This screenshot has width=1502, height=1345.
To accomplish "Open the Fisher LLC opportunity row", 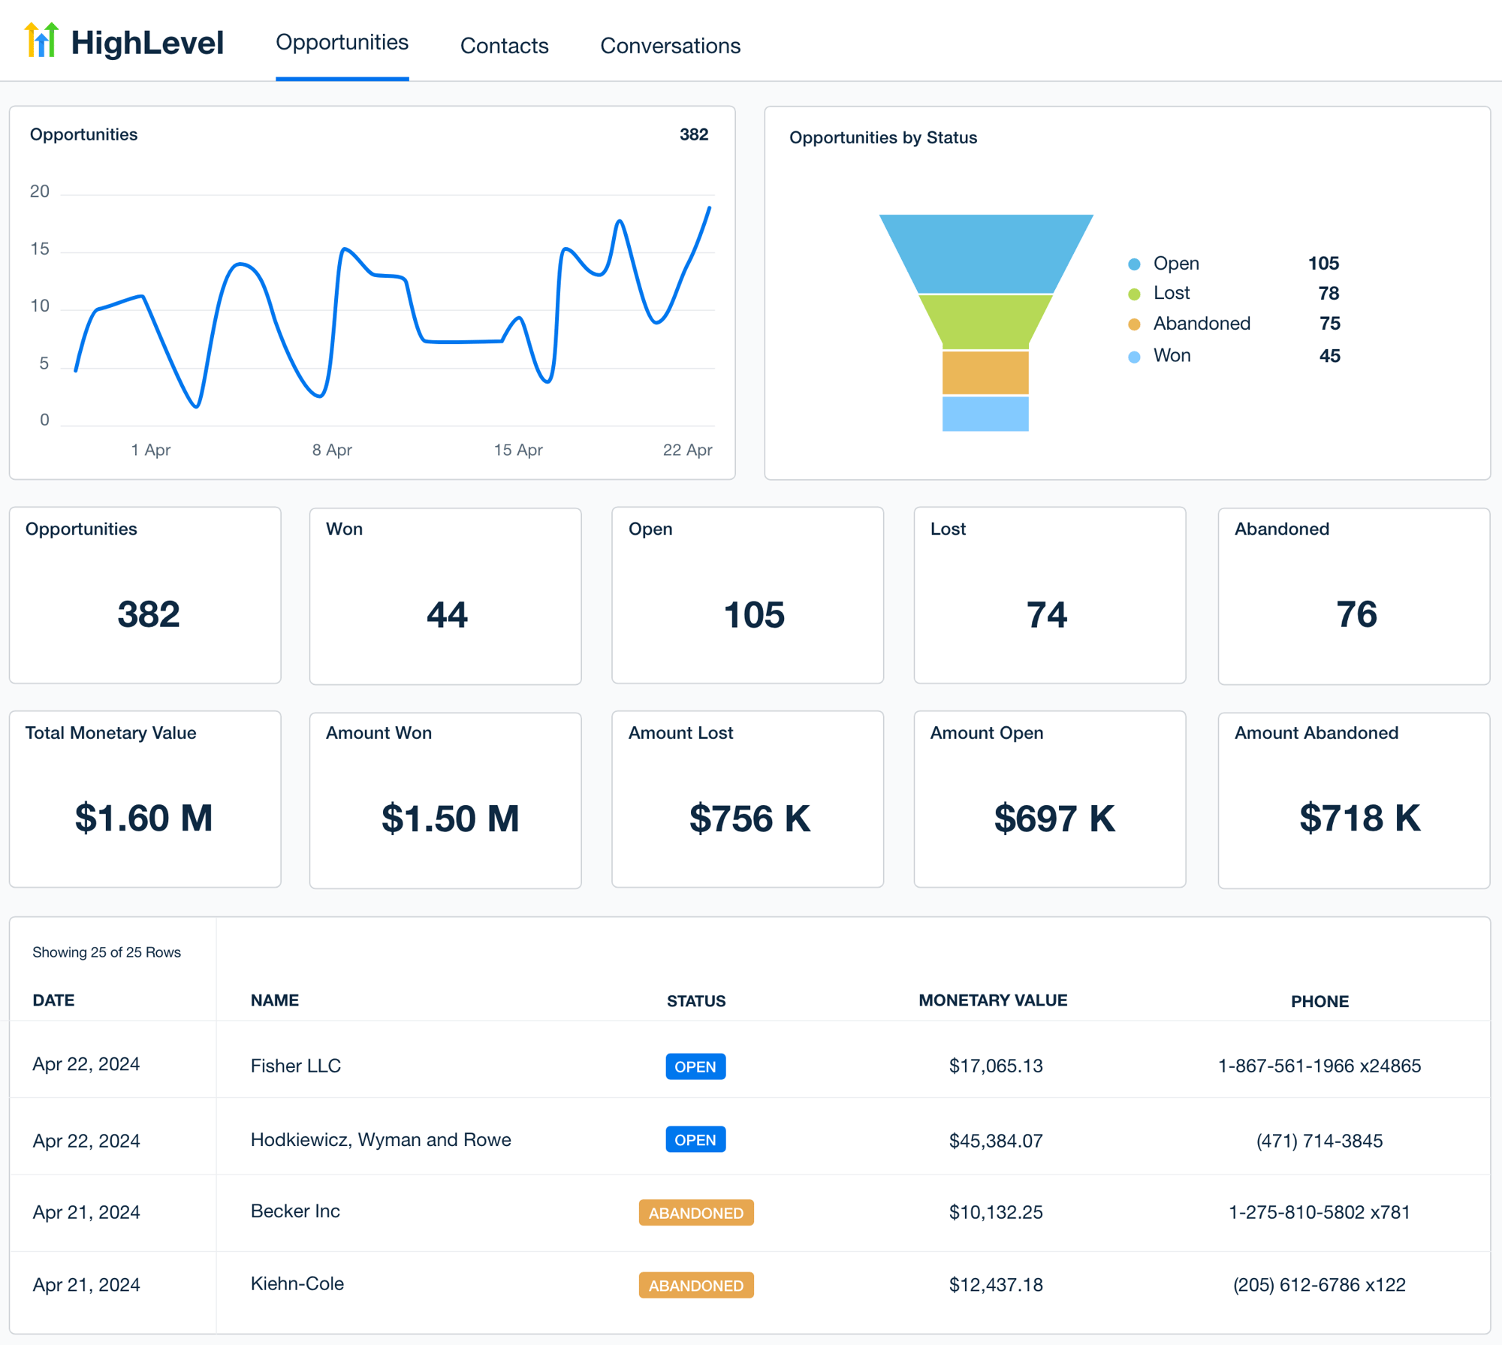I will [295, 1066].
